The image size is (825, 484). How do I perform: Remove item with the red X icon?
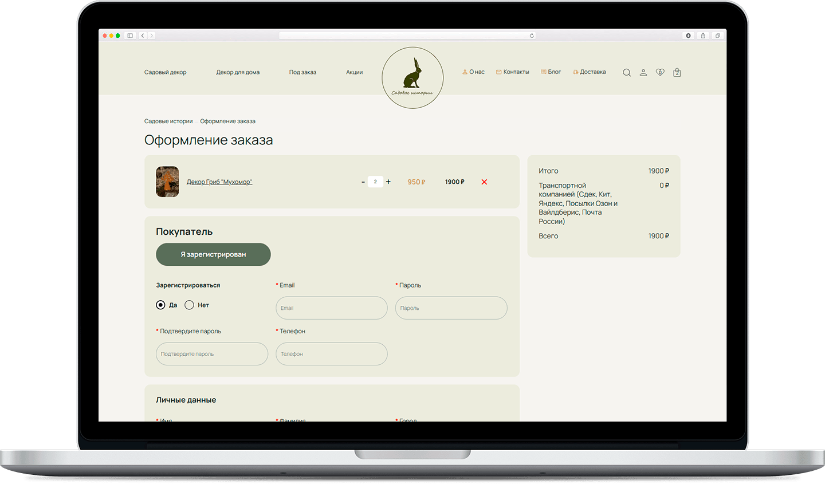(x=484, y=182)
